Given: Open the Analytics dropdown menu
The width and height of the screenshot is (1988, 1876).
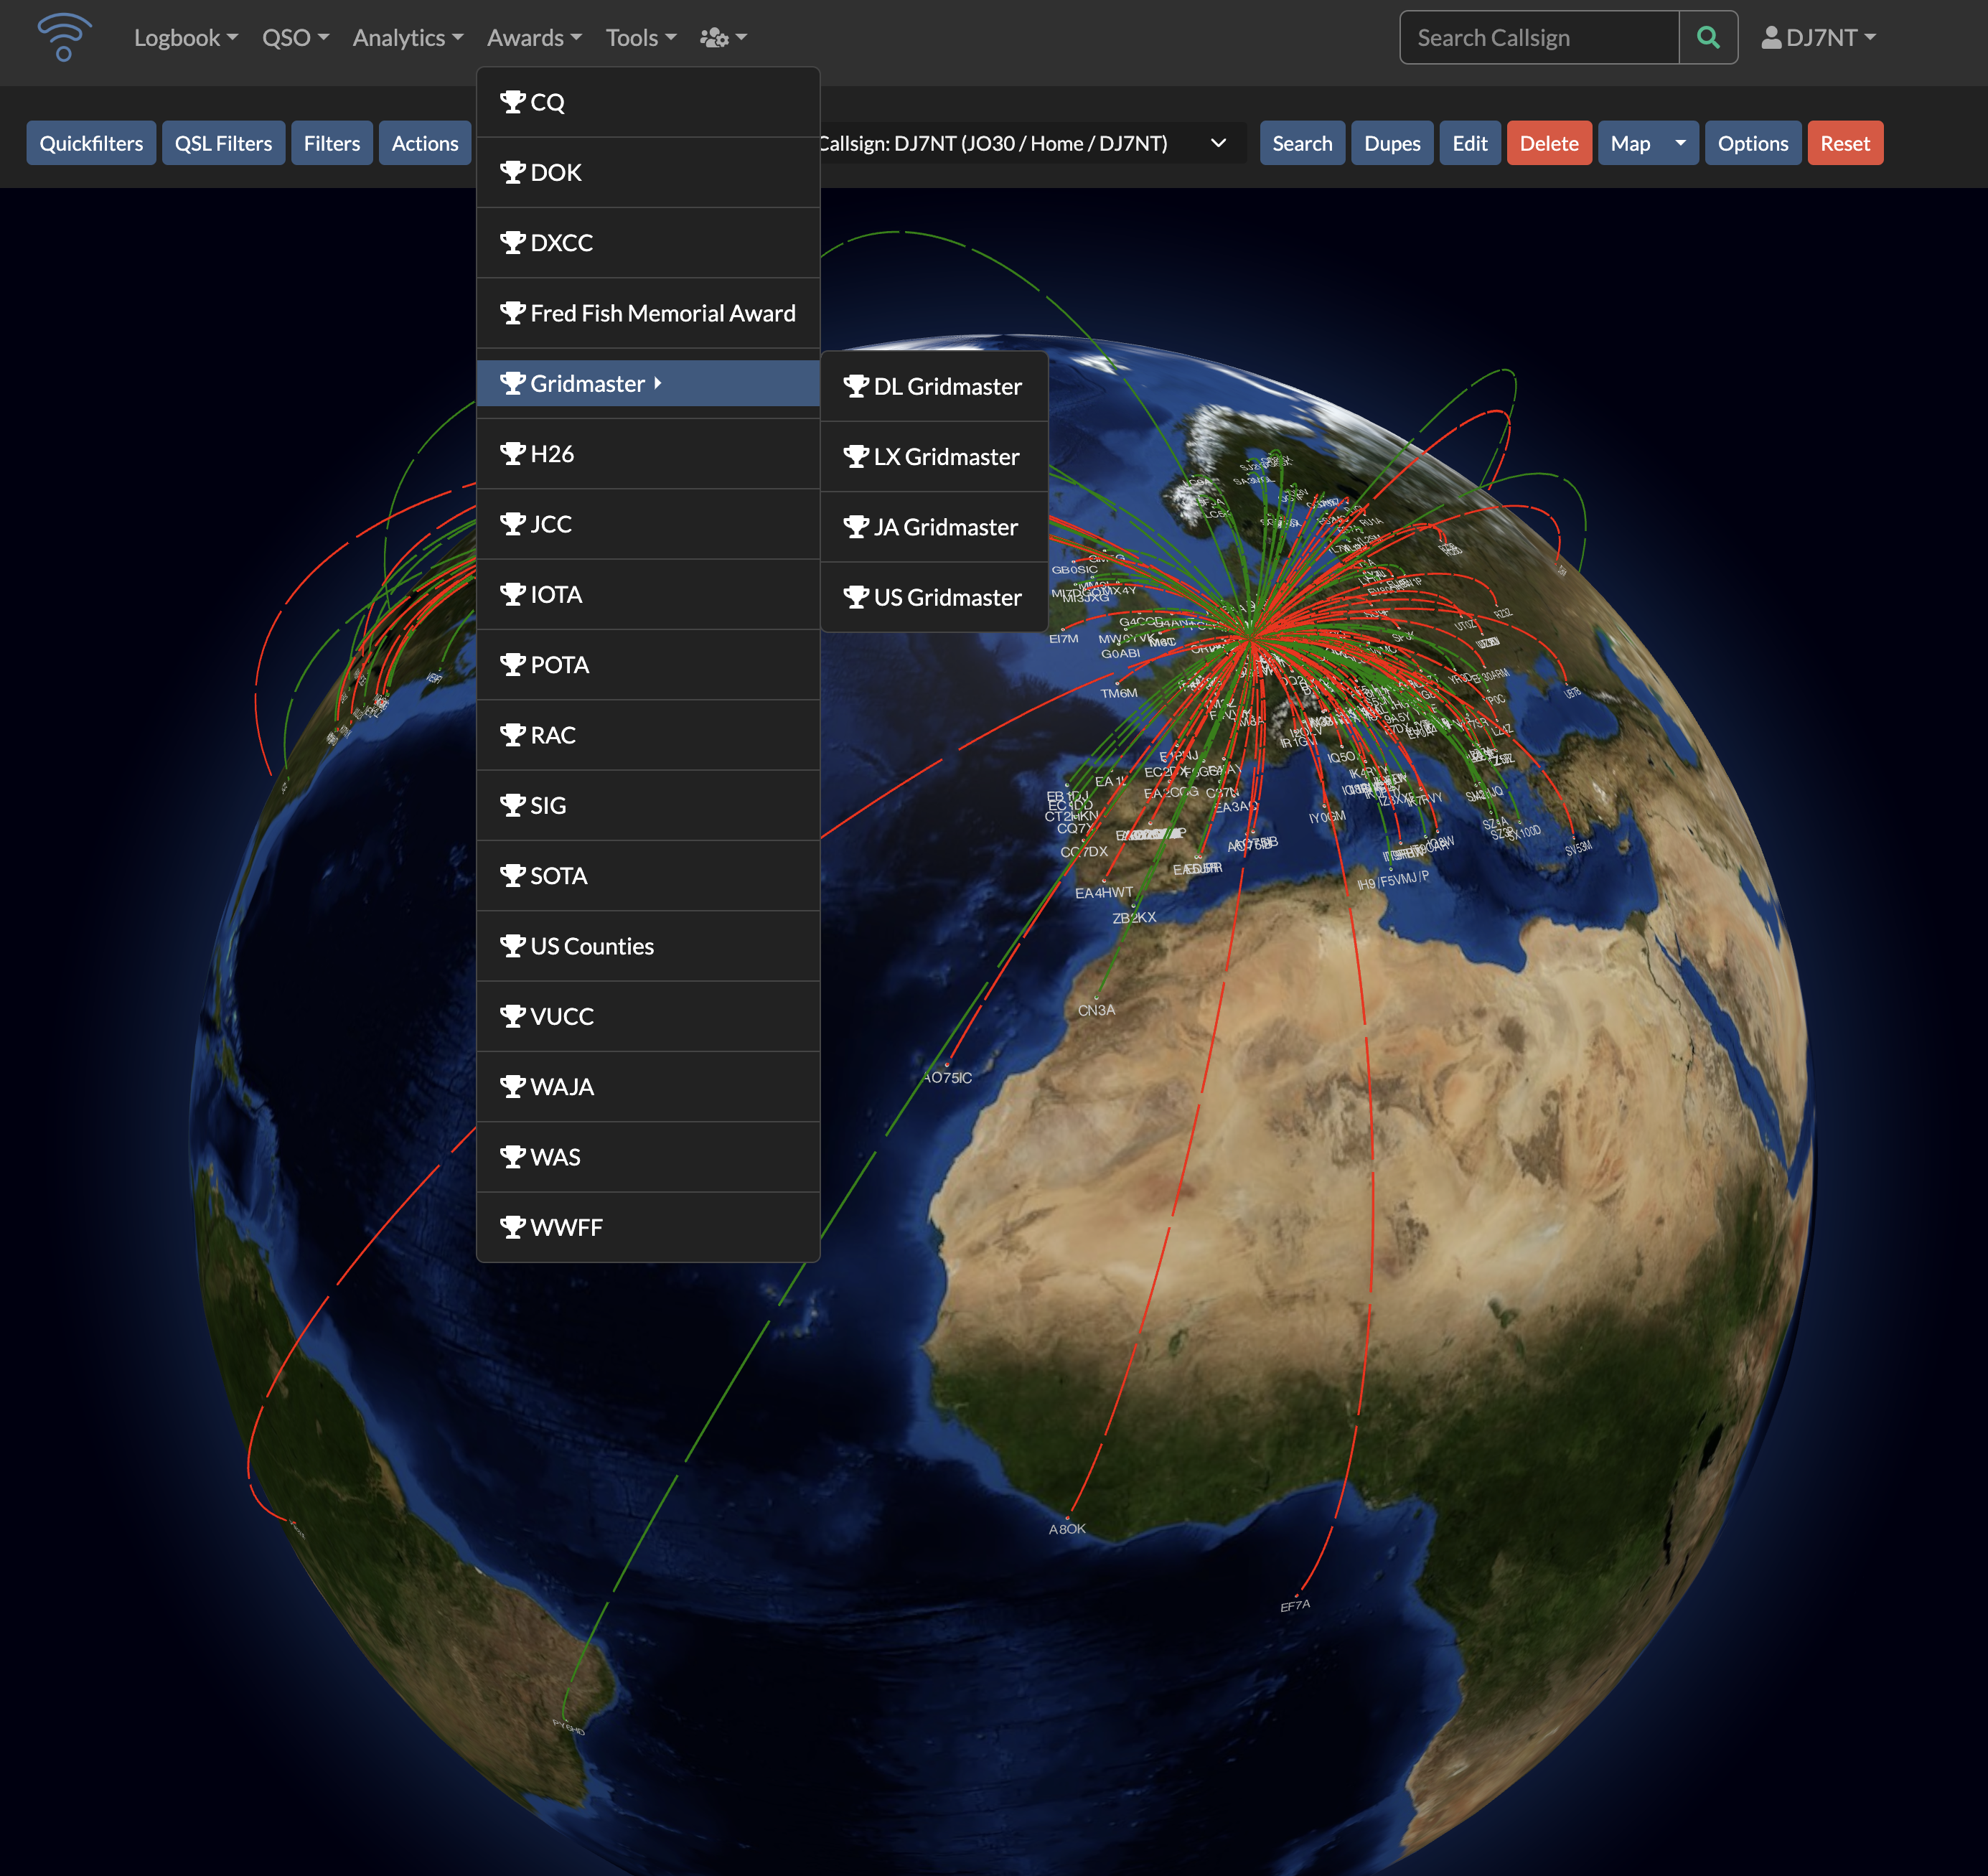Looking at the screenshot, I should (408, 38).
